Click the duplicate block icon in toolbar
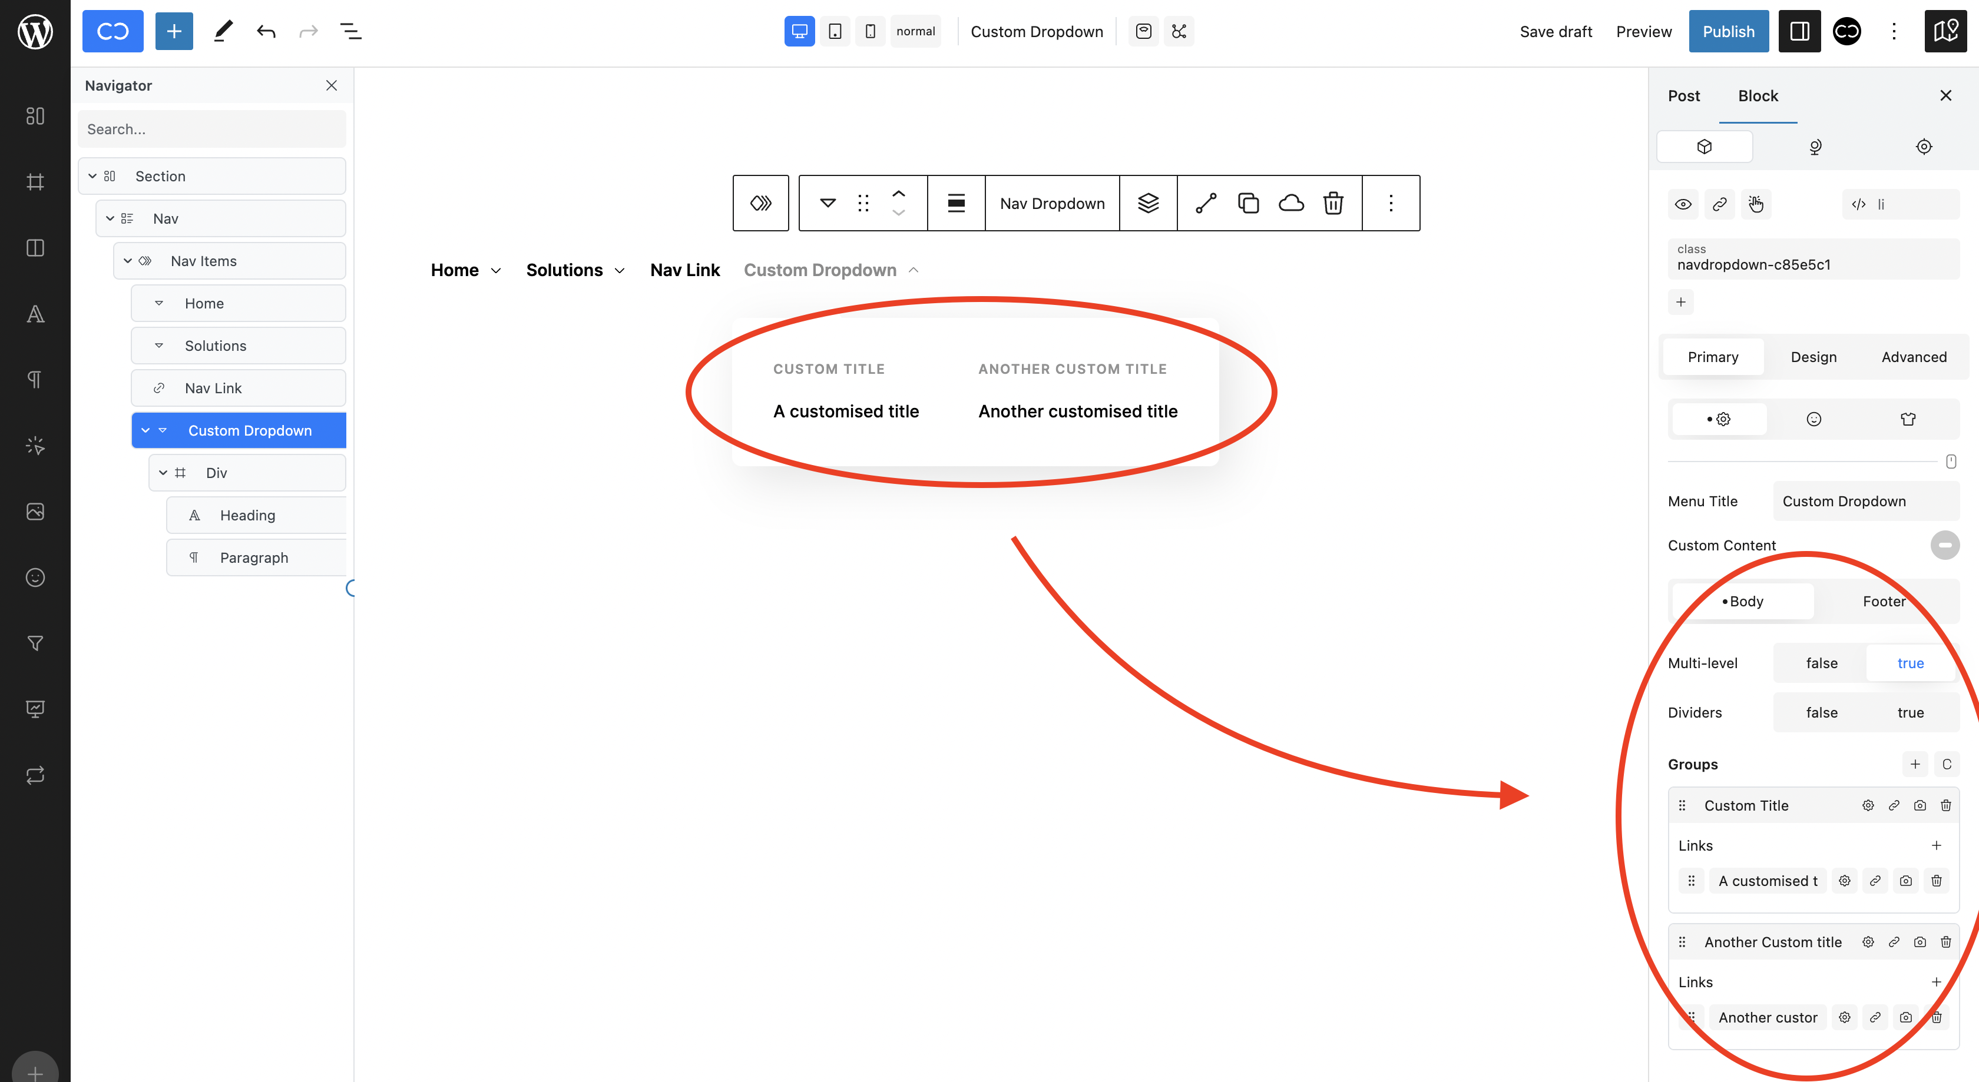The height and width of the screenshot is (1082, 1979). click(1249, 203)
